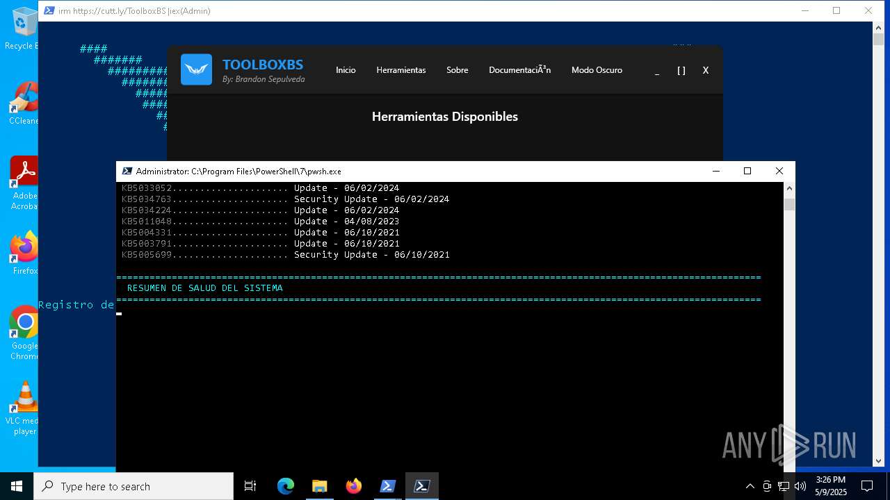This screenshot has height=500, width=890.
Task: Click the TOOLBOXBS title text
Action: point(263,65)
